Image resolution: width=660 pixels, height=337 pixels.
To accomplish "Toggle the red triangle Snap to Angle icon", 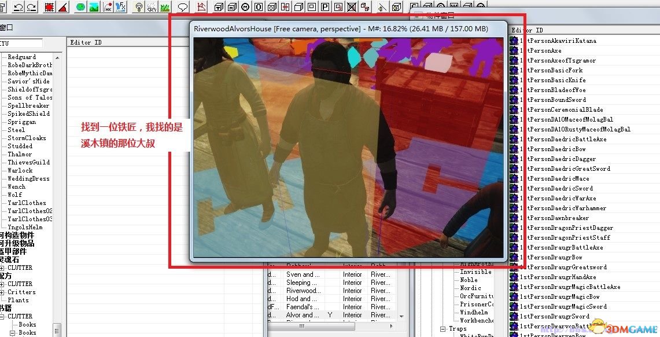I will (x=63, y=7).
